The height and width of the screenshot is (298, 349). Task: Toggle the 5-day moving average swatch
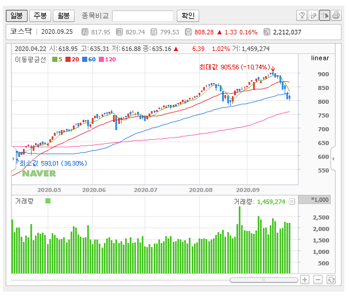55,60
